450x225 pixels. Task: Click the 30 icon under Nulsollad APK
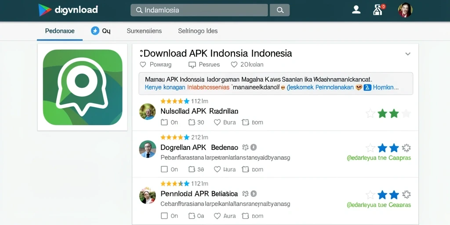tap(192, 123)
